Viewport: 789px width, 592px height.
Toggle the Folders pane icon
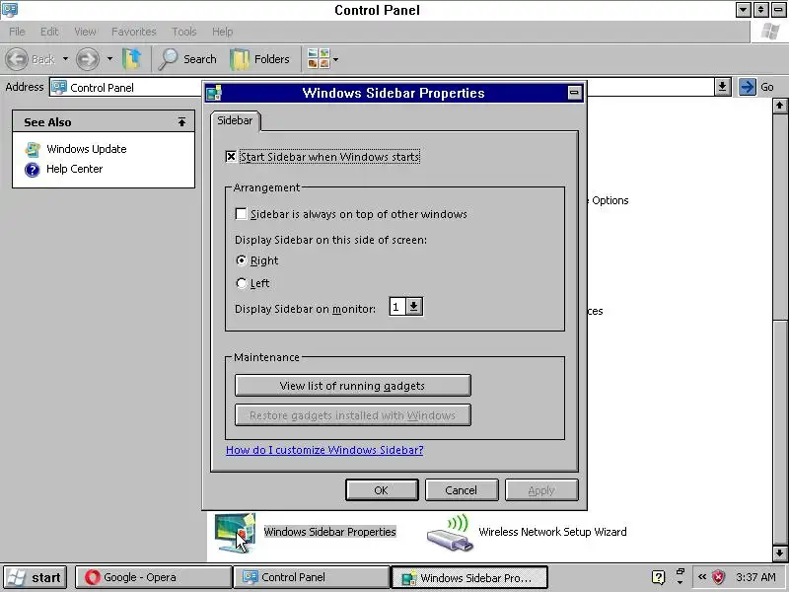tap(240, 59)
